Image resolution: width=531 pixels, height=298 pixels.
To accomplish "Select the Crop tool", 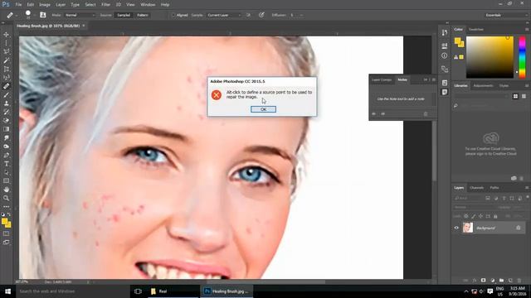I will [x=6, y=69].
